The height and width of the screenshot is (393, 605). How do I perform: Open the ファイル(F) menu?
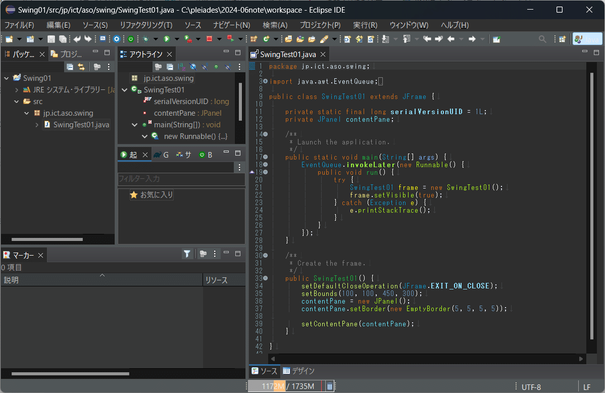19,25
